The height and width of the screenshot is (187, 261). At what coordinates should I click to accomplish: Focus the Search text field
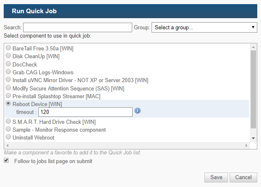point(78,27)
